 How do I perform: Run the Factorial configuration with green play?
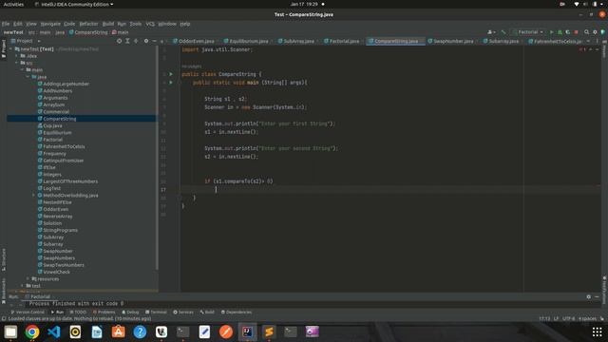click(x=551, y=32)
